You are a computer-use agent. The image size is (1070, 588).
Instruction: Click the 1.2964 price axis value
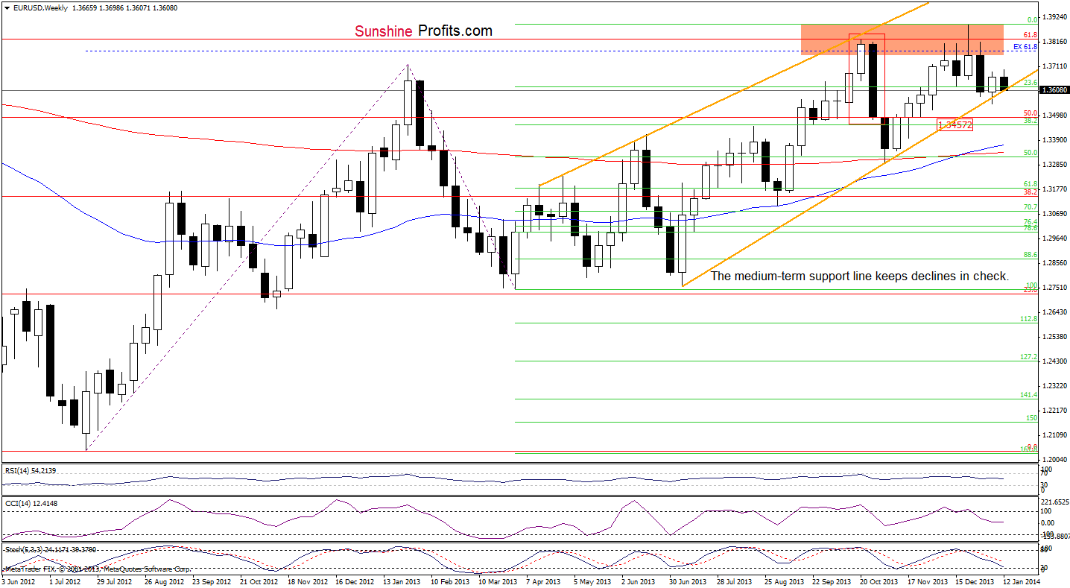tap(1054, 238)
